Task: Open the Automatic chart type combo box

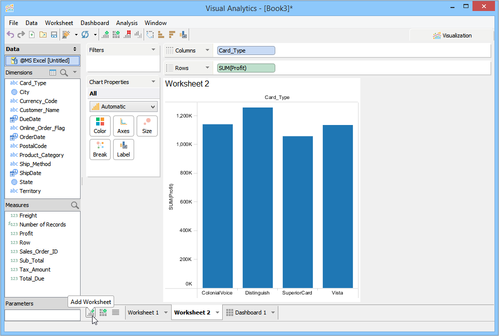Action: 124,106
